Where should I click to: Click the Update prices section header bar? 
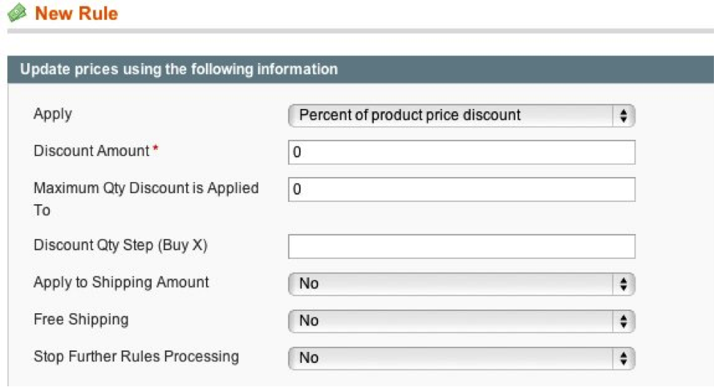[361, 69]
